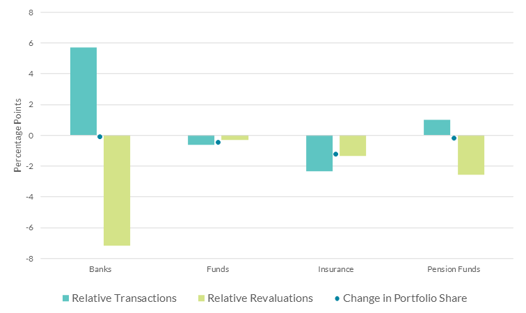The image size is (526, 313).
Task: Click the Pension Funds Relative Transactions bar
Action: [437, 127]
